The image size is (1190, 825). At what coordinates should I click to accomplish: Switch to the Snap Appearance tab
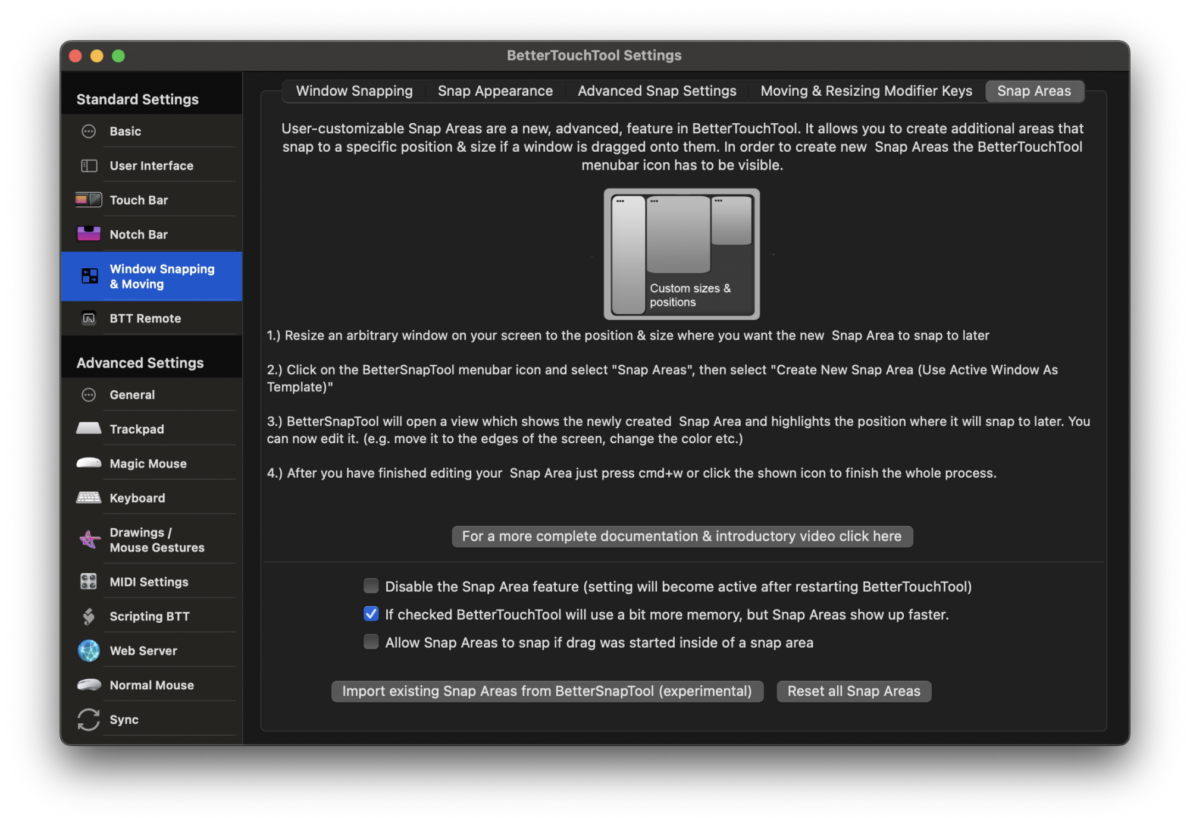pyautogui.click(x=495, y=91)
